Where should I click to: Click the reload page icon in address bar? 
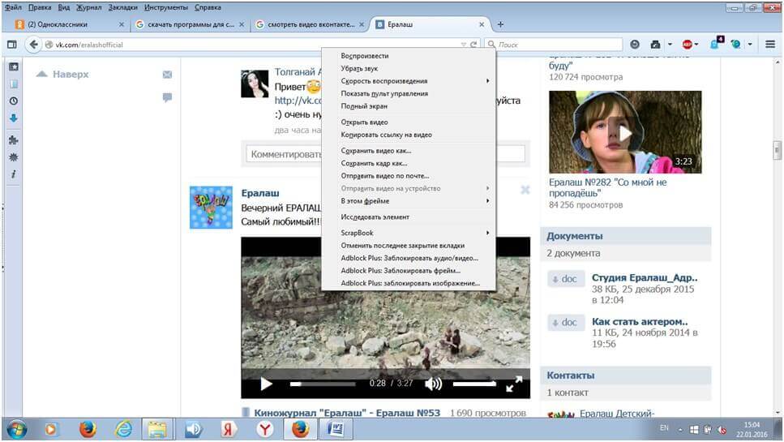coord(473,45)
